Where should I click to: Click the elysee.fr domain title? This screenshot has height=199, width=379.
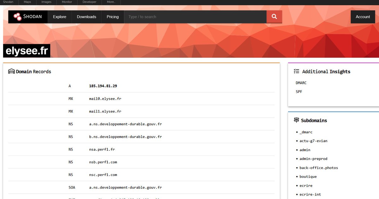[x=27, y=50]
